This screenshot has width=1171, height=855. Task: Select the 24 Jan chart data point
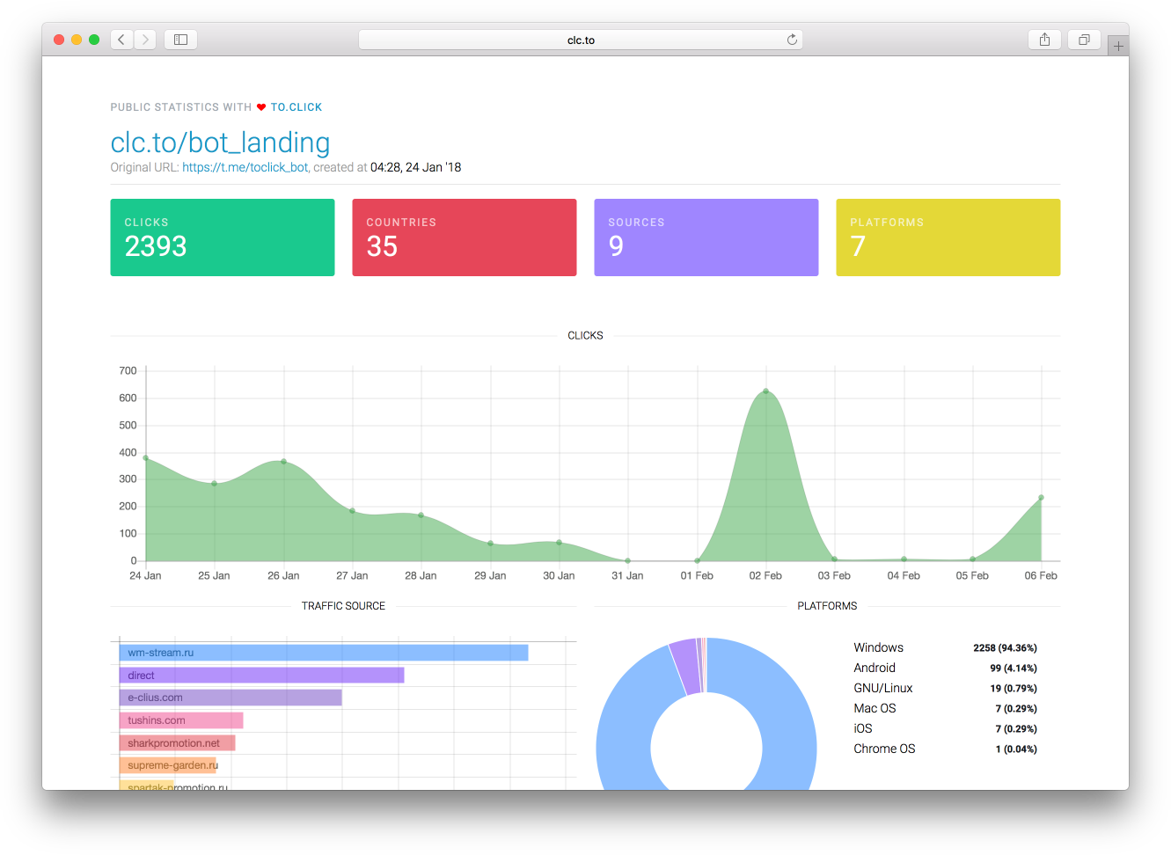pos(146,458)
